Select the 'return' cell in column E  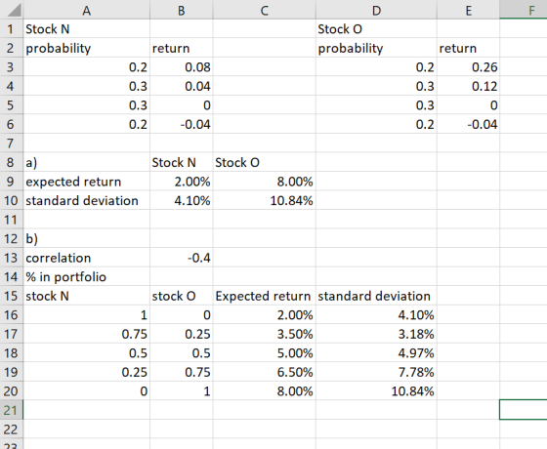[468, 48]
